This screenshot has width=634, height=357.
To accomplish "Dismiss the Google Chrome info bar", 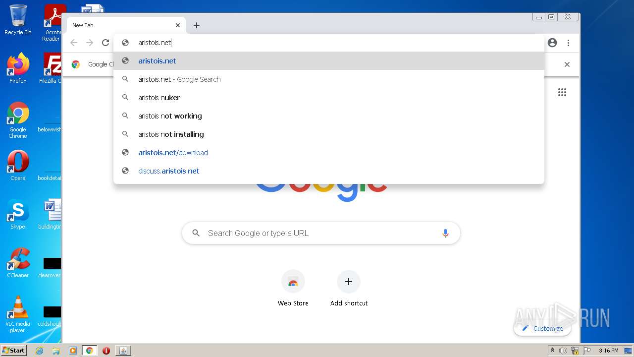I will [x=567, y=64].
